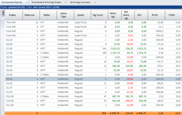The width and height of the screenshot is (182, 115).
Task: Open the Tournament Winnings Graph tab
Action: [x=46, y=2]
